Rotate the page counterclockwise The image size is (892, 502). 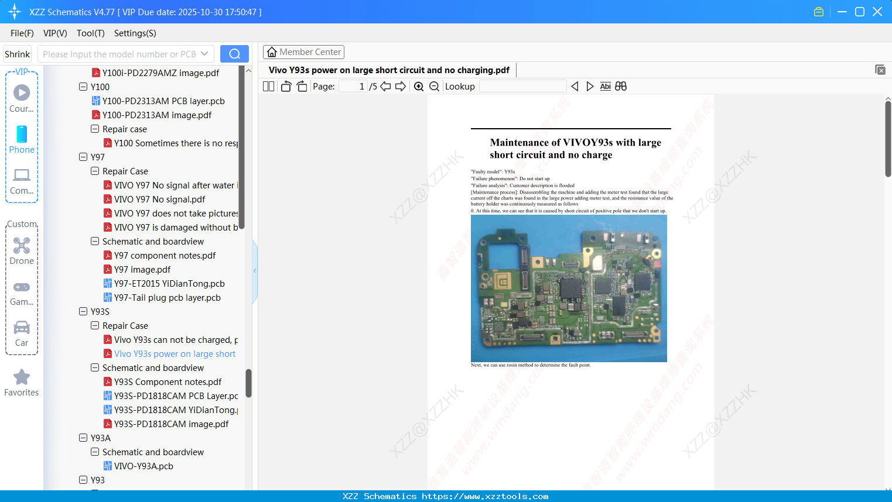[x=286, y=87]
